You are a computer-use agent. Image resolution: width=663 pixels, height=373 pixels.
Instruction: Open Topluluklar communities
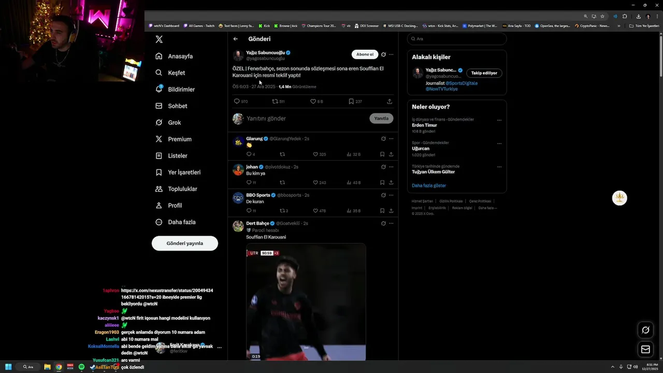[x=176, y=189]
